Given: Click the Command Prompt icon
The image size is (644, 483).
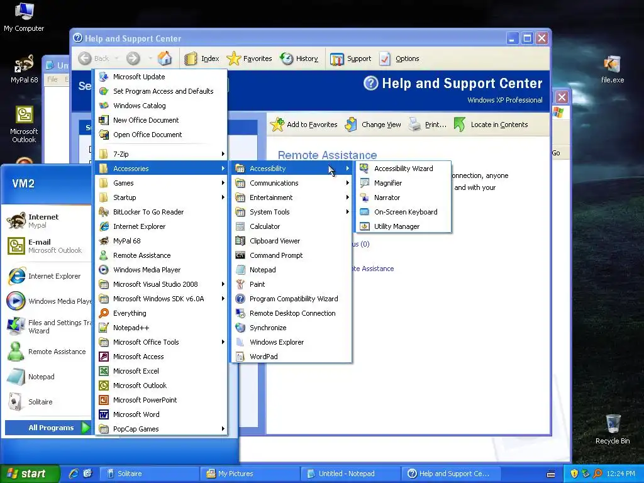Looking at the screenshot, I should tap(240, 255).
